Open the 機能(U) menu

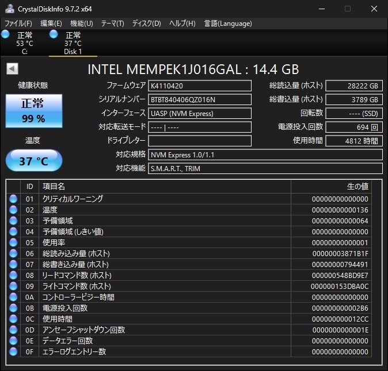[x=81, y=24]
